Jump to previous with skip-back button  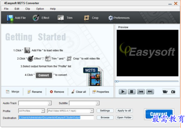(x=141, y=92)
